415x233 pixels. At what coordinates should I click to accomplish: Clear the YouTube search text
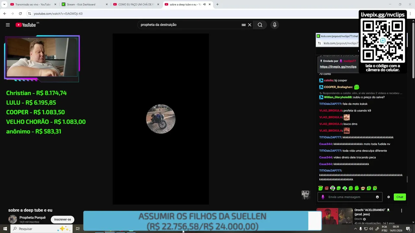click(250, 25)
